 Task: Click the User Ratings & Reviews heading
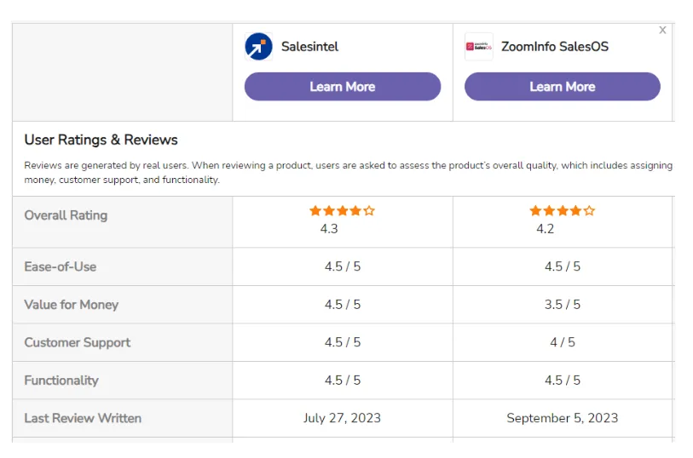click(101, 140)
